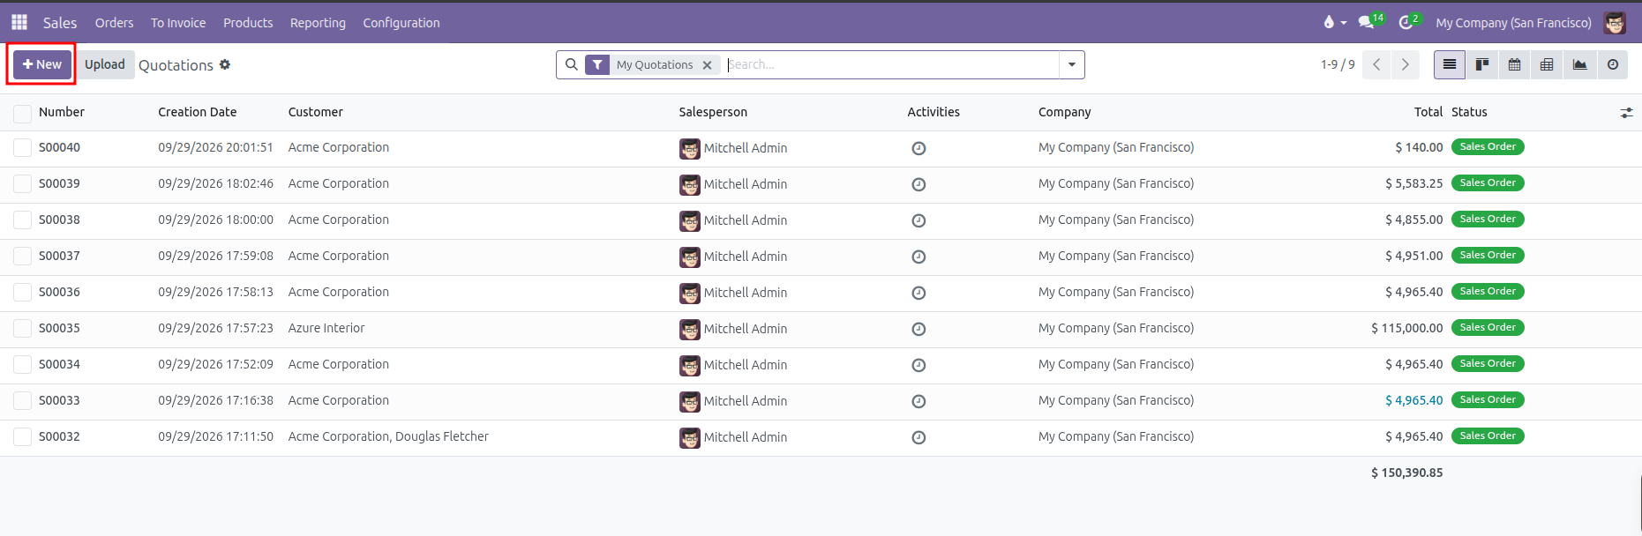This screenshot has width=1642, height=536.
Task: Open the activity clock for S00035
Action: point(918,329)
